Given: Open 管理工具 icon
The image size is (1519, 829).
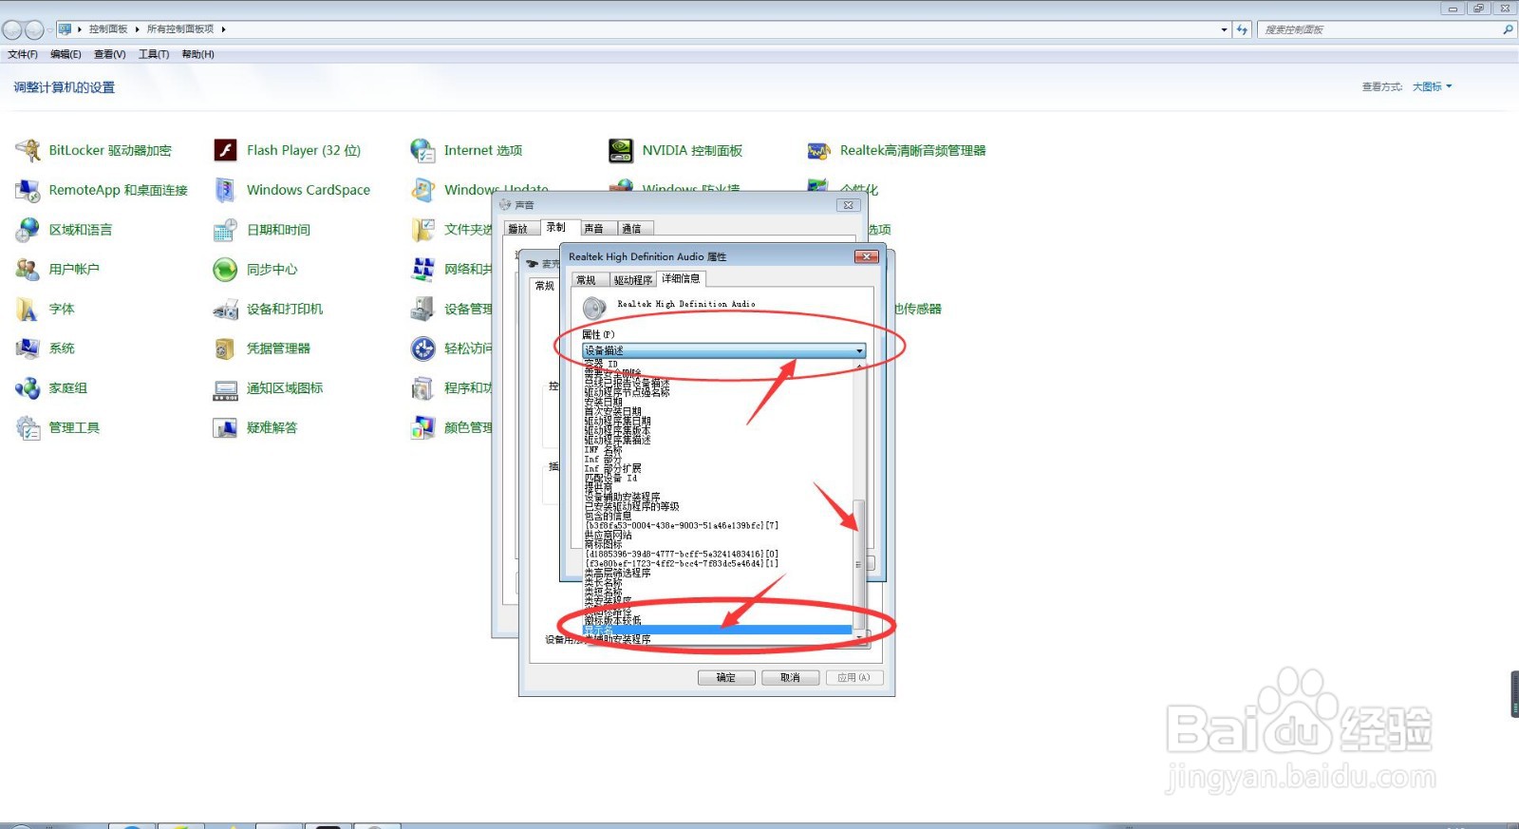Looking at the screenshot, I should (28, 428).
